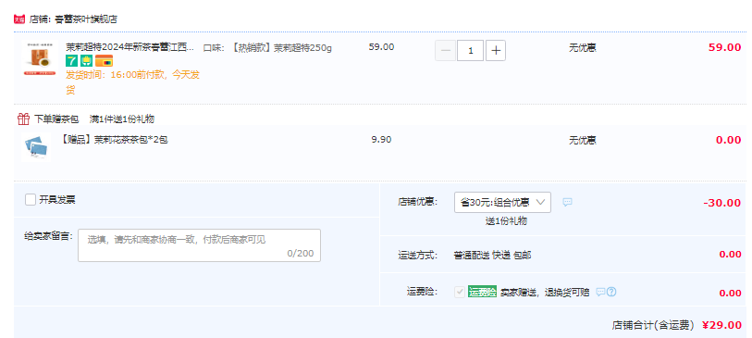This screenshot has height=338, width=752.
Task: Enable the 开具发票 invoice checkbox
Action: (x=31, y=200)
